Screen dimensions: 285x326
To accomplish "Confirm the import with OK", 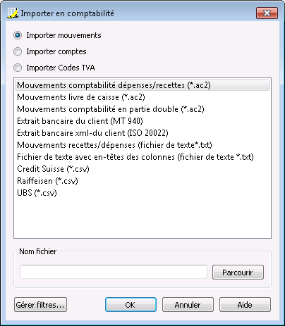I will tap(131, 305).
